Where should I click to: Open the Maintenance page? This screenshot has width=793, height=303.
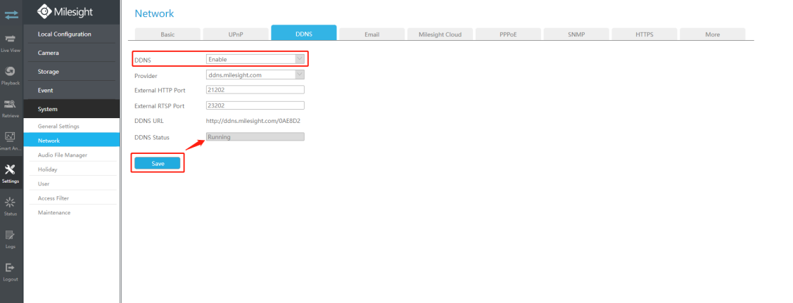tap(72, 212)
